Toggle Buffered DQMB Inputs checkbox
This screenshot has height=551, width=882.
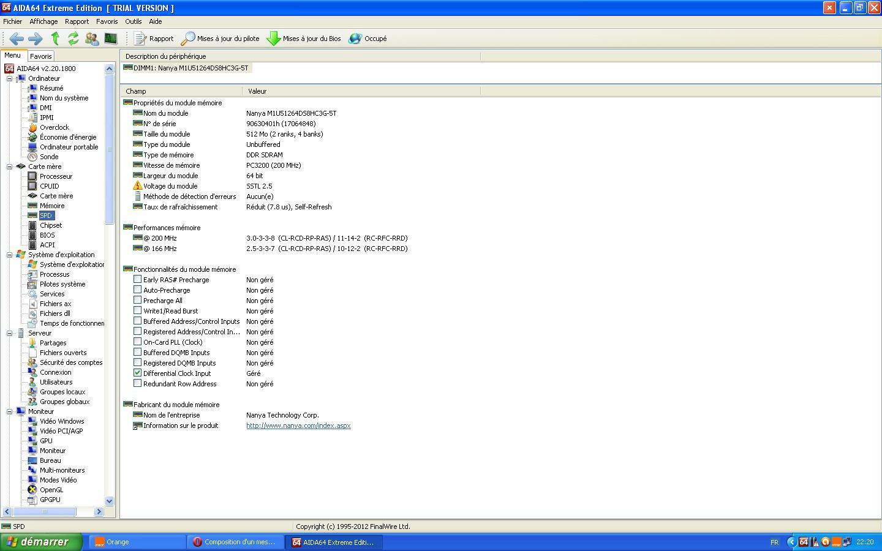click(x=137, y=352)
